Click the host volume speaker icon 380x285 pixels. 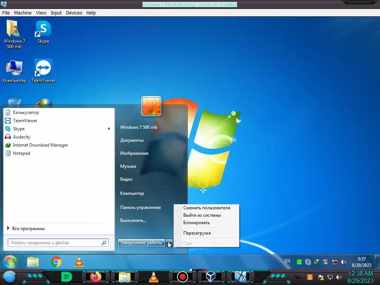click(x=339, y=277)
